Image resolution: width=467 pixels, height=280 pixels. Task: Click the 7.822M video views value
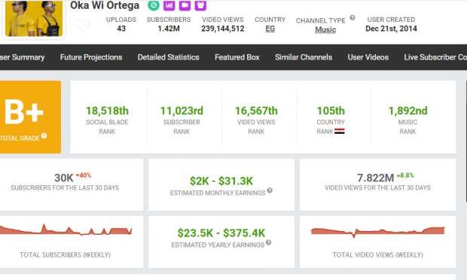[x=376, y=178]
